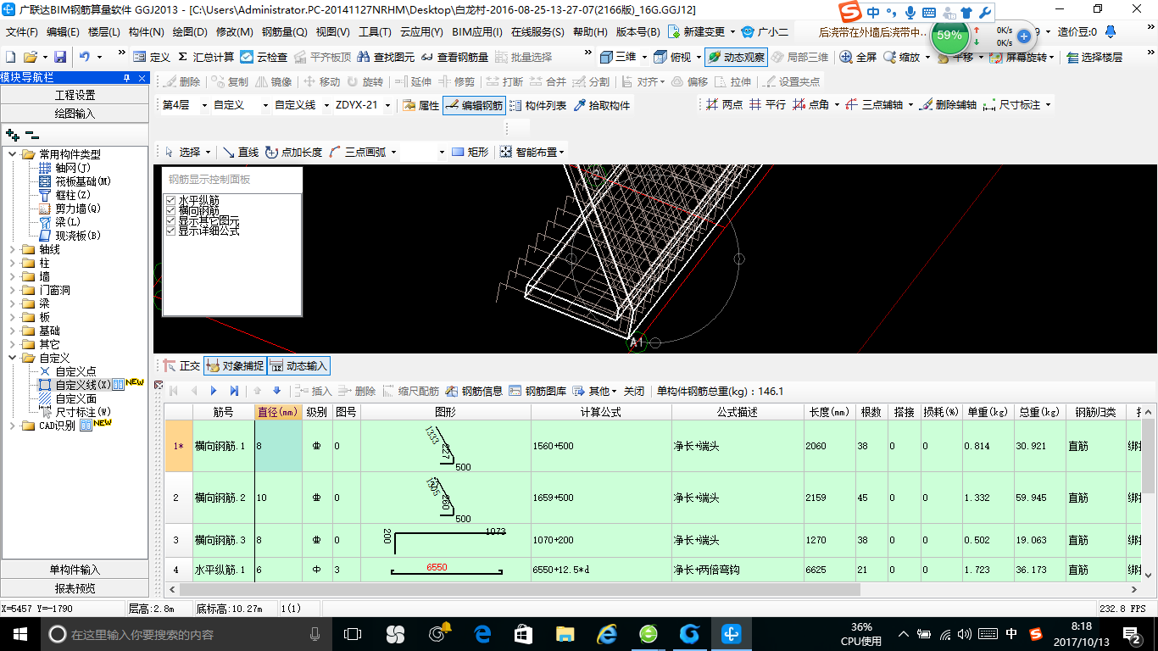Open 钢筋信息 rebar information

[x=475, y=392]
